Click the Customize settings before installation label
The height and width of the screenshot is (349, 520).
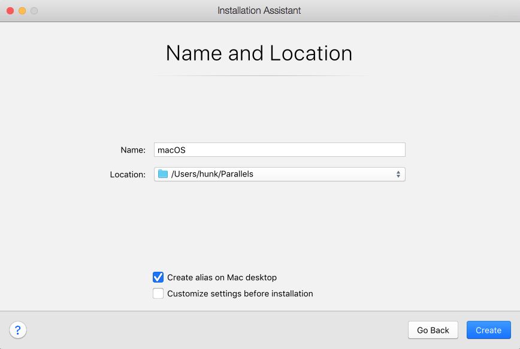click(240, 294)
